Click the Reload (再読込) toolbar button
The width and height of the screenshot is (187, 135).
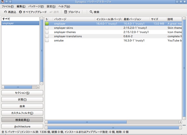pos(10,12)
